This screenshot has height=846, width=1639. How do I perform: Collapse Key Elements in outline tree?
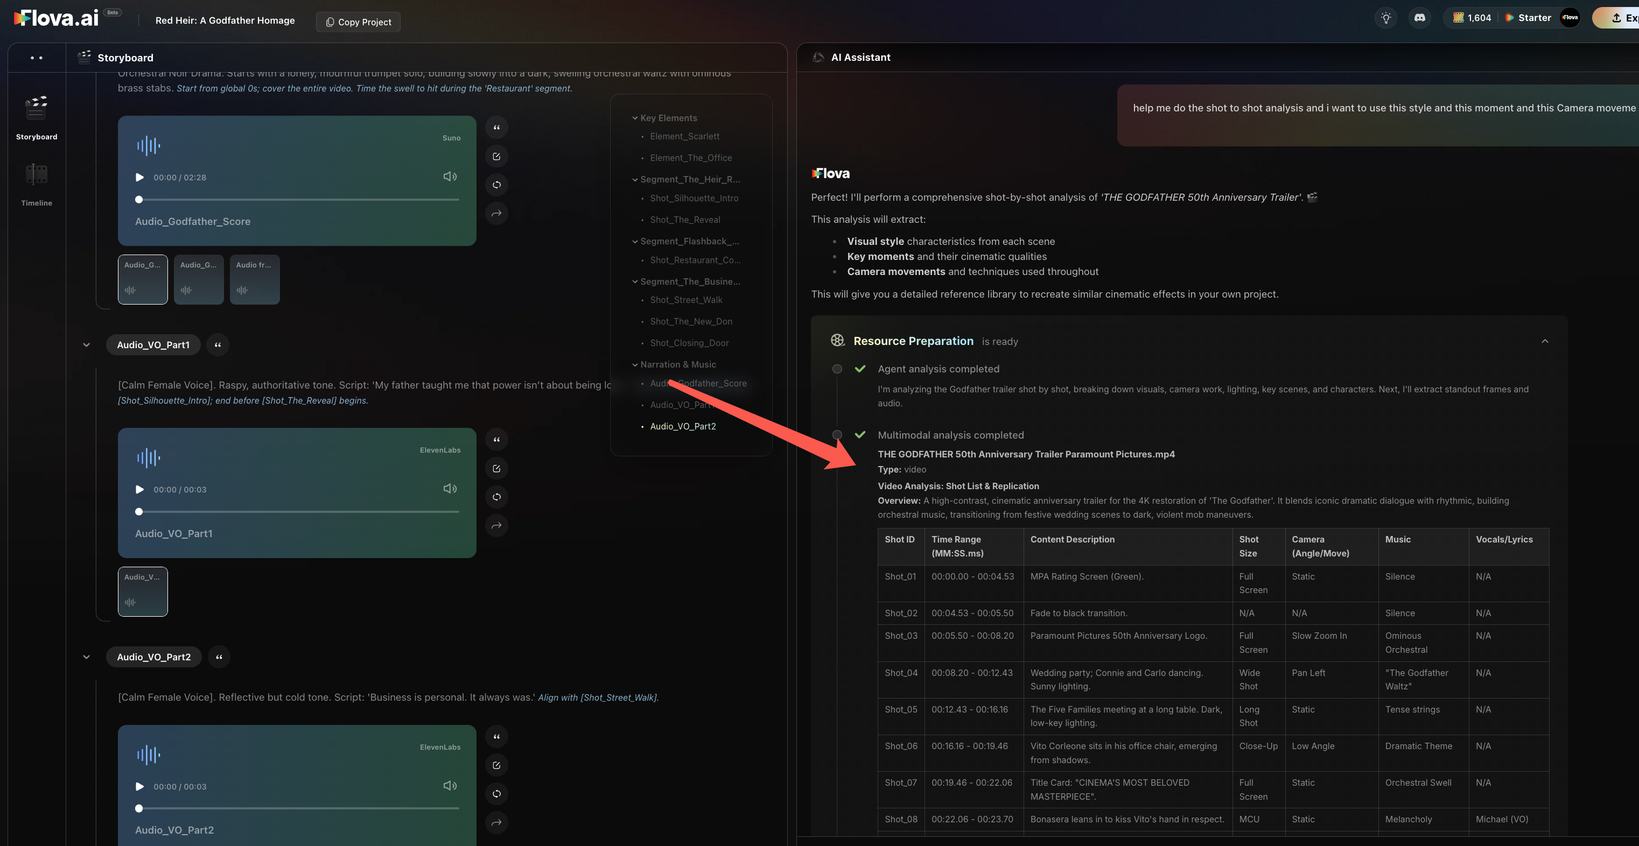pyautogui.click(x=634, y=118)
